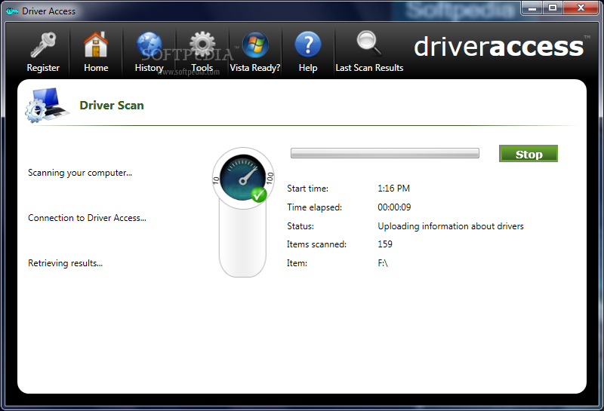The height and width of the screenshot is (411, 604).
Task: Click 'Uploading information about drivers' status
Action: (451, 226)
